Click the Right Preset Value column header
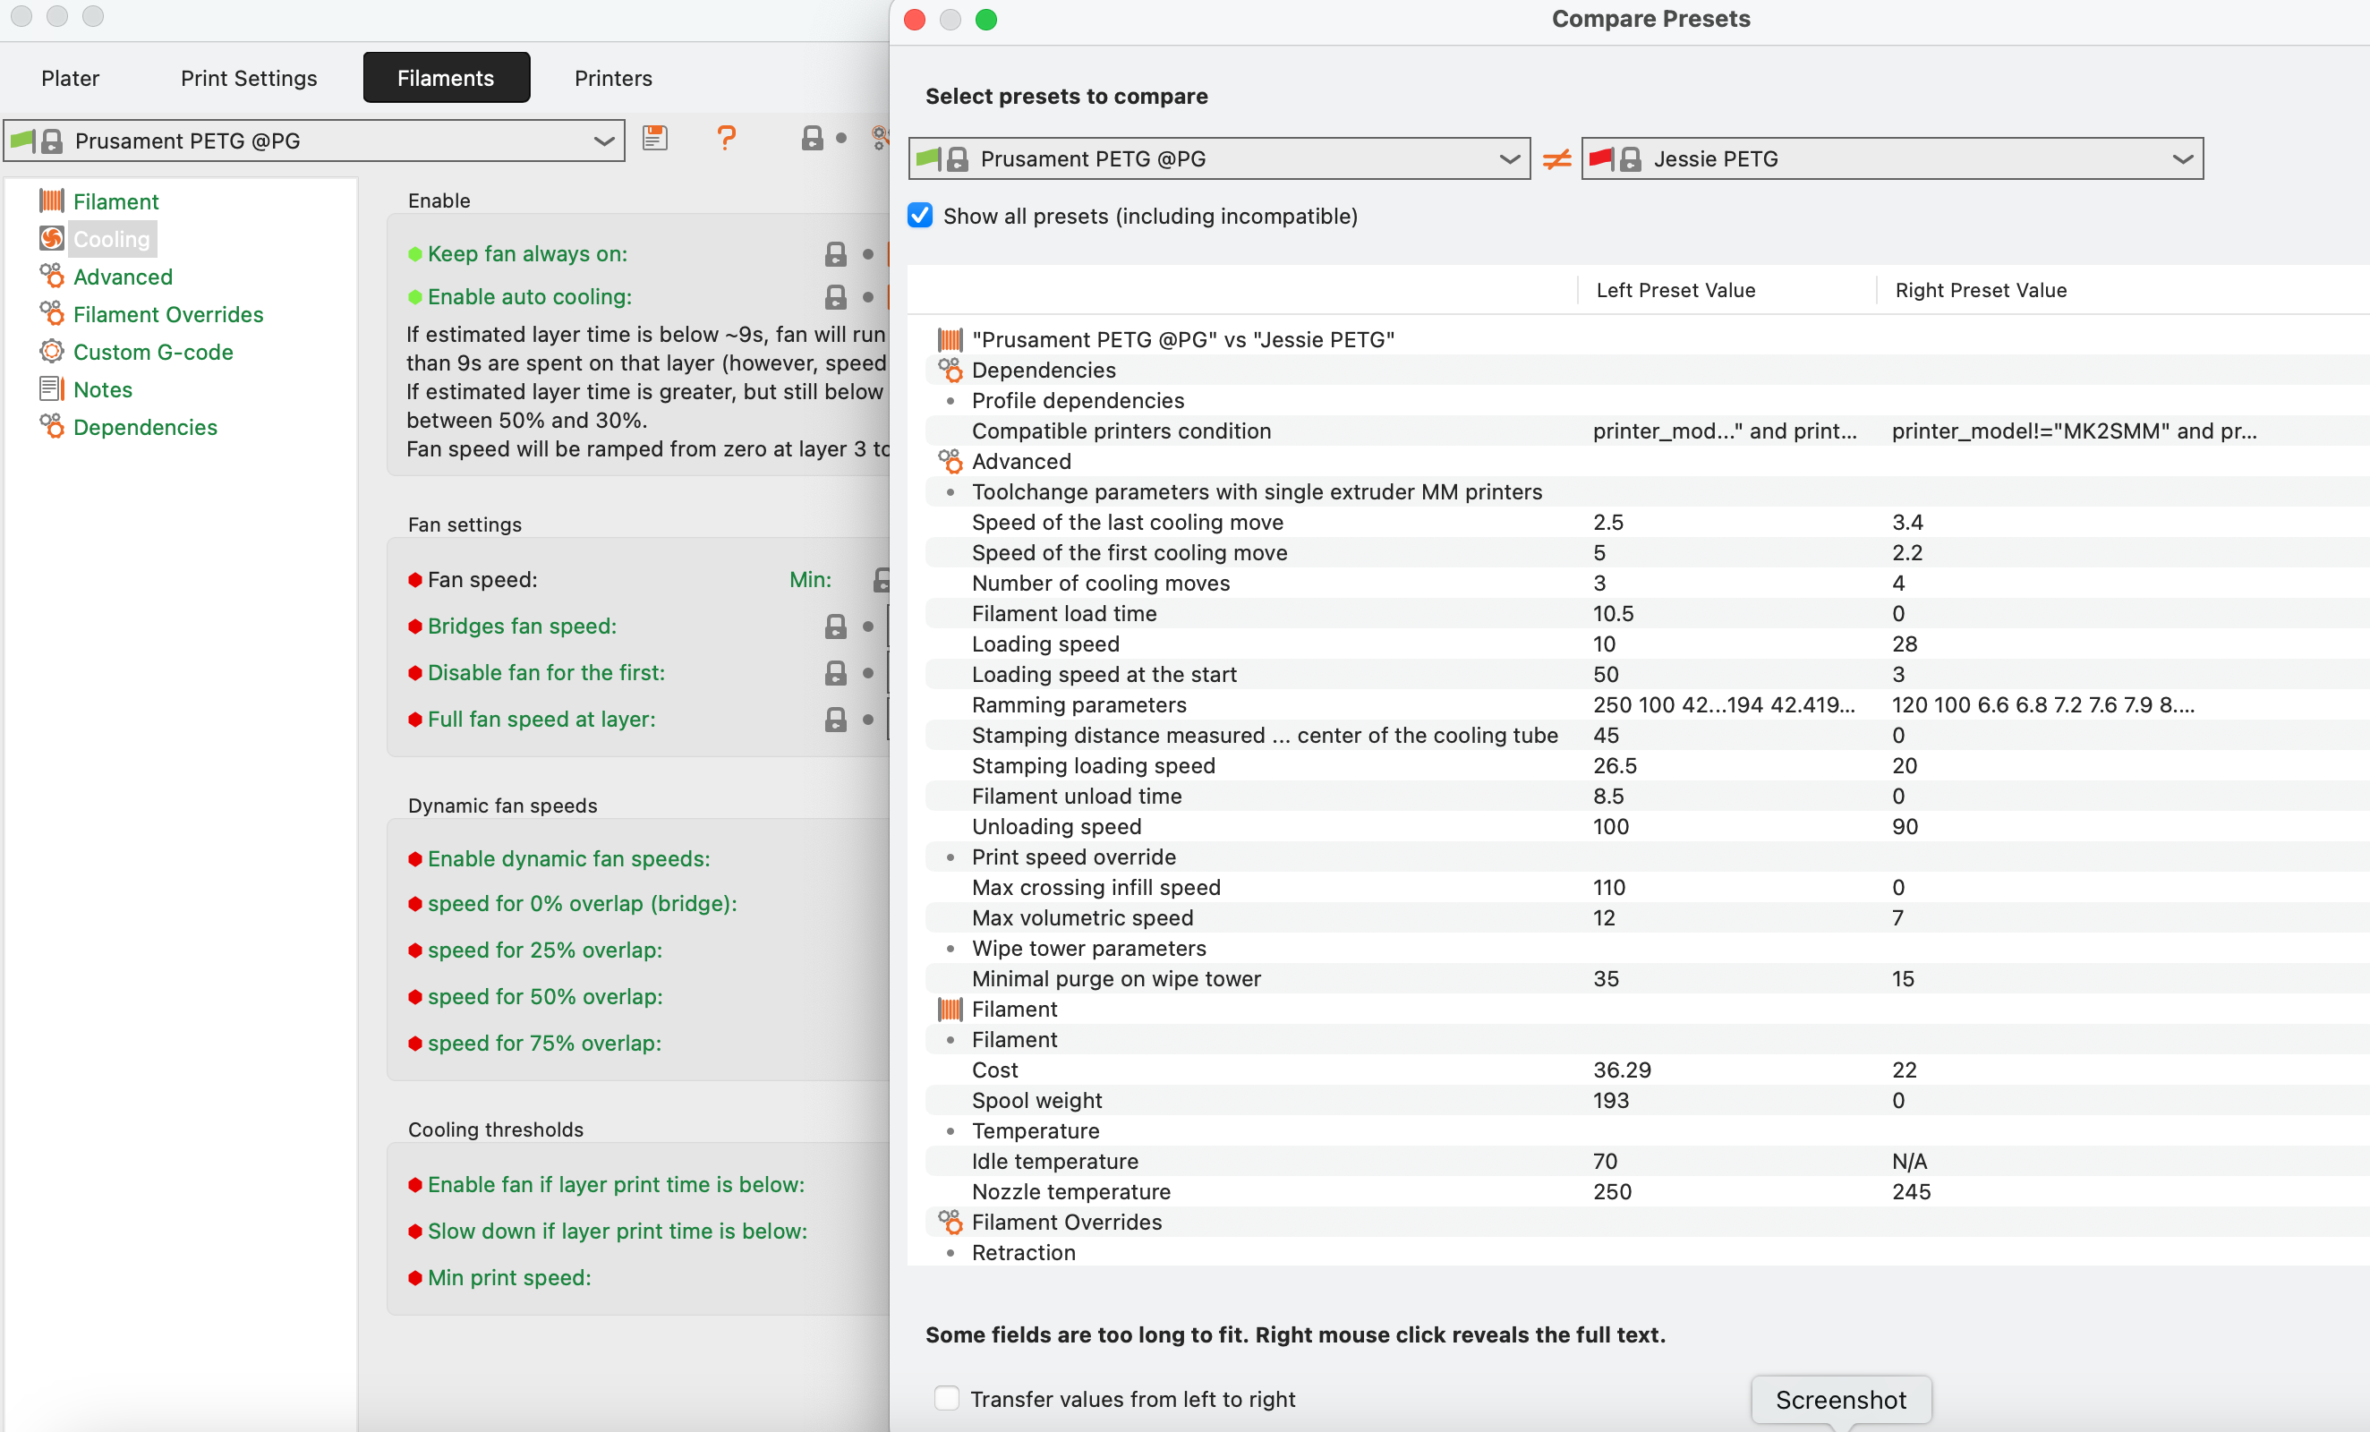The height and width of the screenshot is (1432, 2370). pyautogui.click(x=1981, y=291)
